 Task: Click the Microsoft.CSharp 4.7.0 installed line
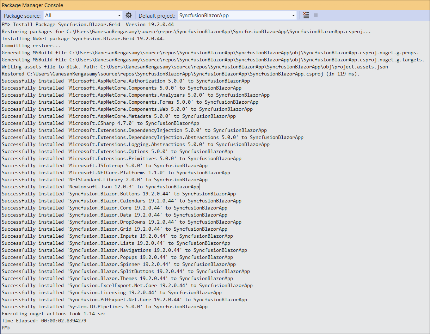tap(100, 123)
